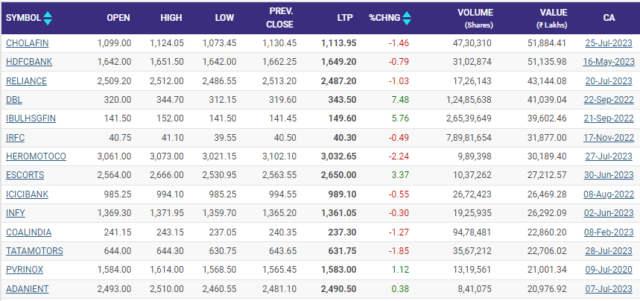Image resolution: width=640 pixels, height=301 pixels.
Task: Click the 09-Jul-2020 date for PVRINOX
Action: tap(609, 270)
